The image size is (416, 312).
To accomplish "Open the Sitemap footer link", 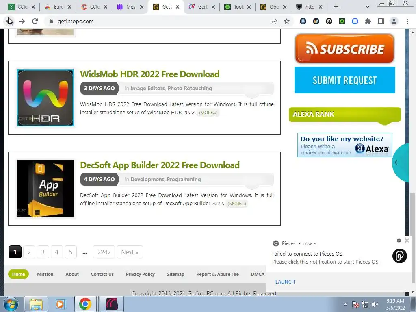I will tap(175, 274).
